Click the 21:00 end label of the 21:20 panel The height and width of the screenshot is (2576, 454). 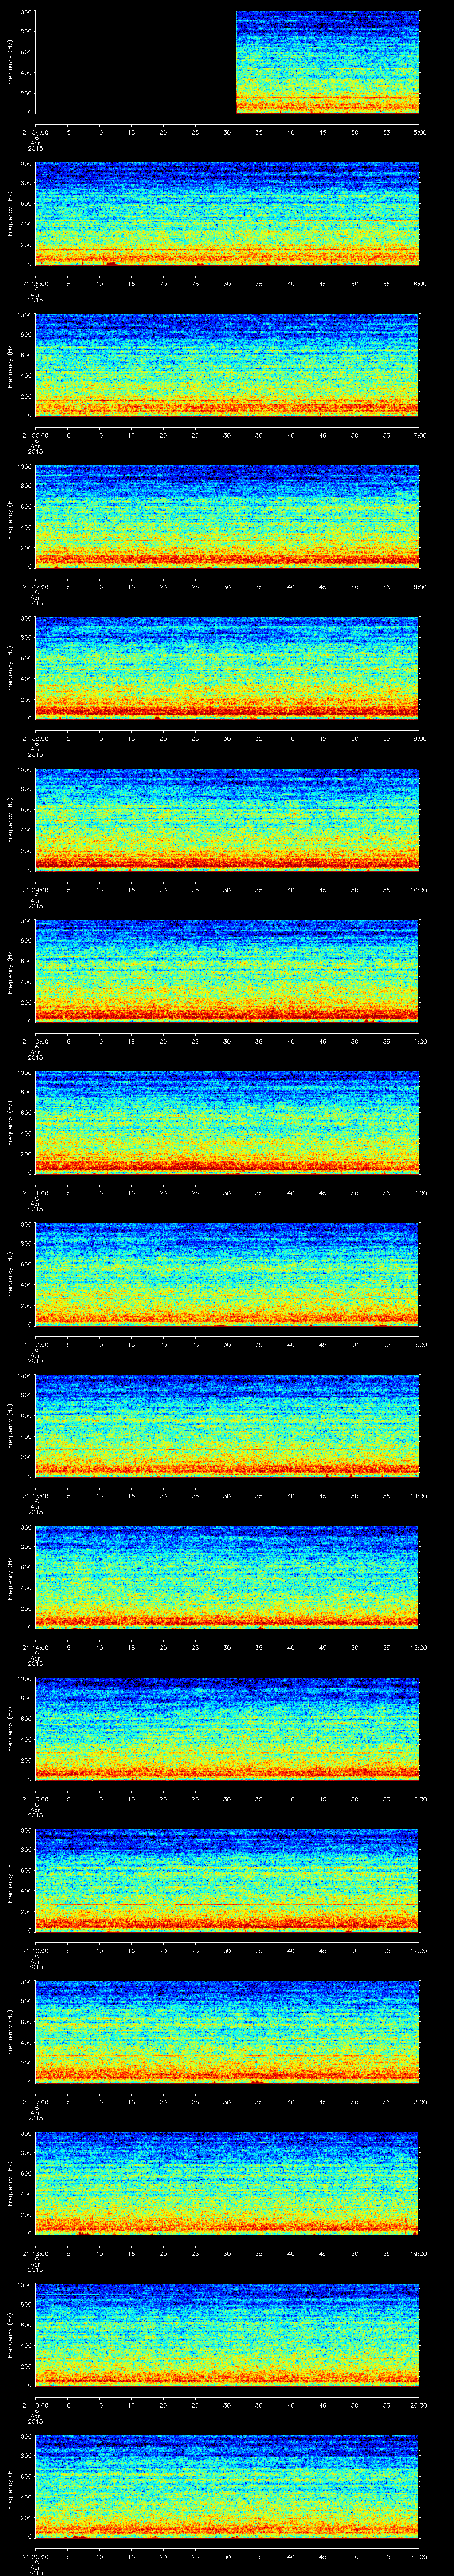click(418, 2556)
